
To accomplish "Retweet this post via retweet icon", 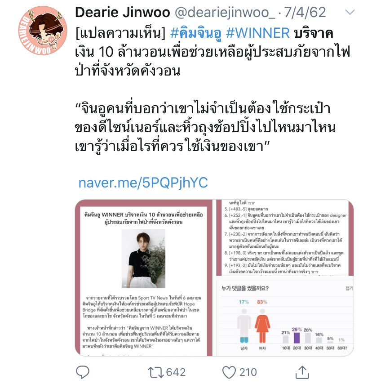I will [x=155, y=372].
